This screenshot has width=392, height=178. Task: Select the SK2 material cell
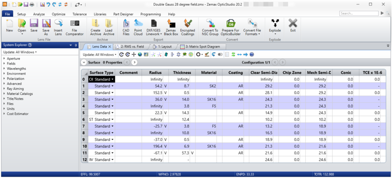click(x=206, y=86)
